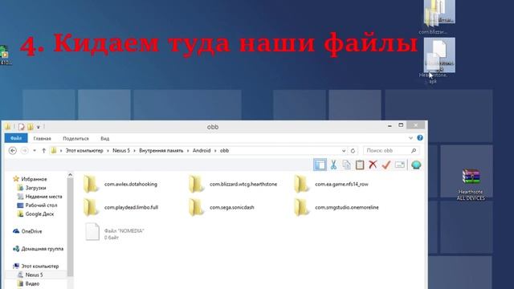Click the search magnifier icon
Viewport: 514px width, 289px height.
[414, 150]
